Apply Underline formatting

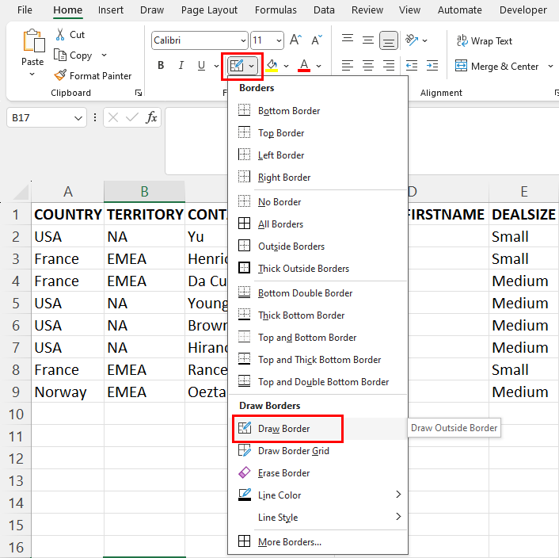[201, 65]
